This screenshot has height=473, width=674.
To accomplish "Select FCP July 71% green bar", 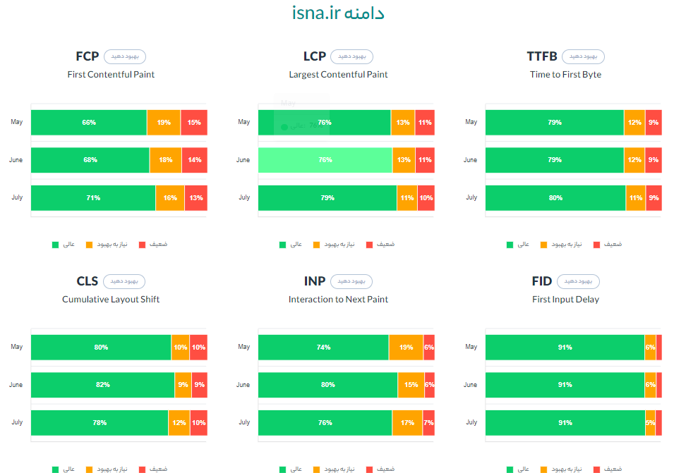I will pyautogui.click(x=93, y=198).
